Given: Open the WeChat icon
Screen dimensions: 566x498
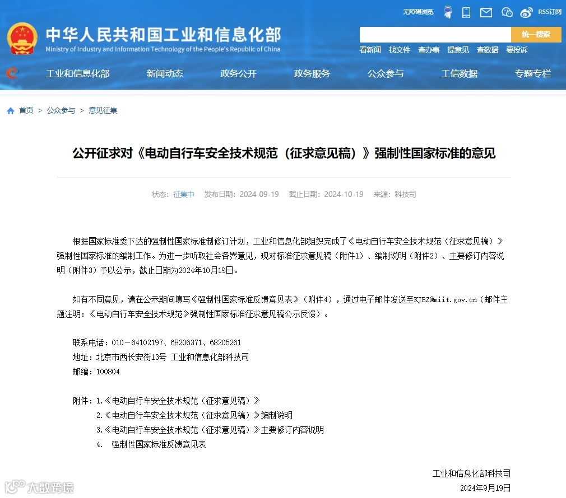Looking at the screenshot, I should [x=507, y=12].
